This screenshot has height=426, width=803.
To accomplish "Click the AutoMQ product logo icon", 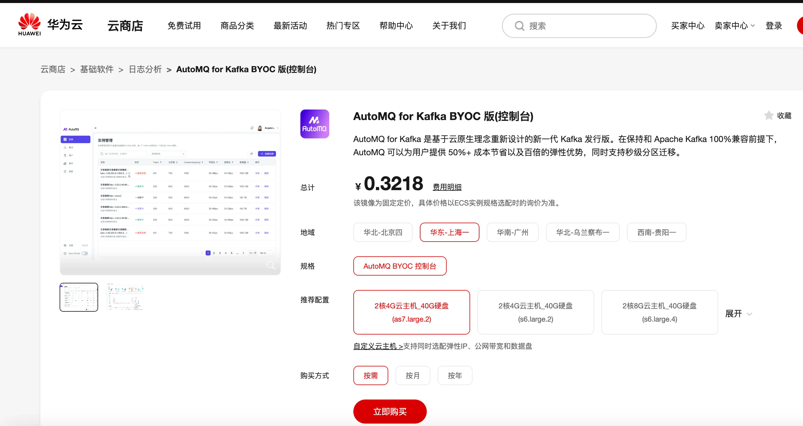I will coord(315,124).
